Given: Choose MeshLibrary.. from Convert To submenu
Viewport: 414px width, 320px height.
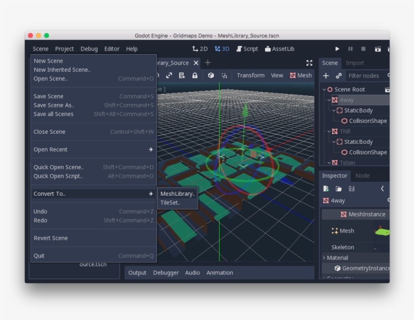Looking at the screenshot, I should tap(178, 194).
